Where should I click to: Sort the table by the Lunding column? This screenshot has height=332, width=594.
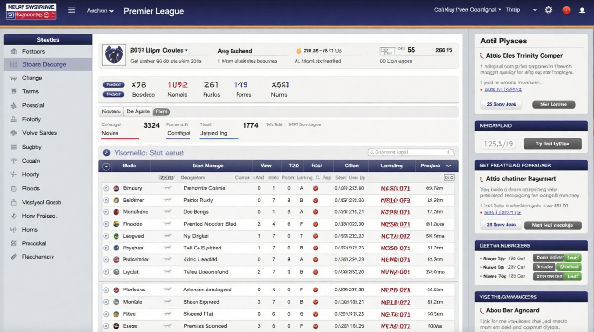tap(392, 166)
